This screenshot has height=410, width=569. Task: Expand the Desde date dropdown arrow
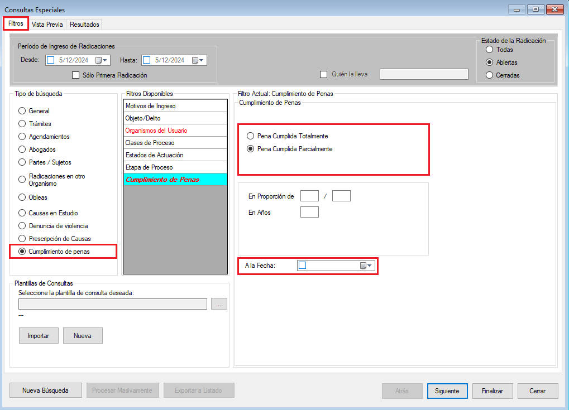point(106,60)
